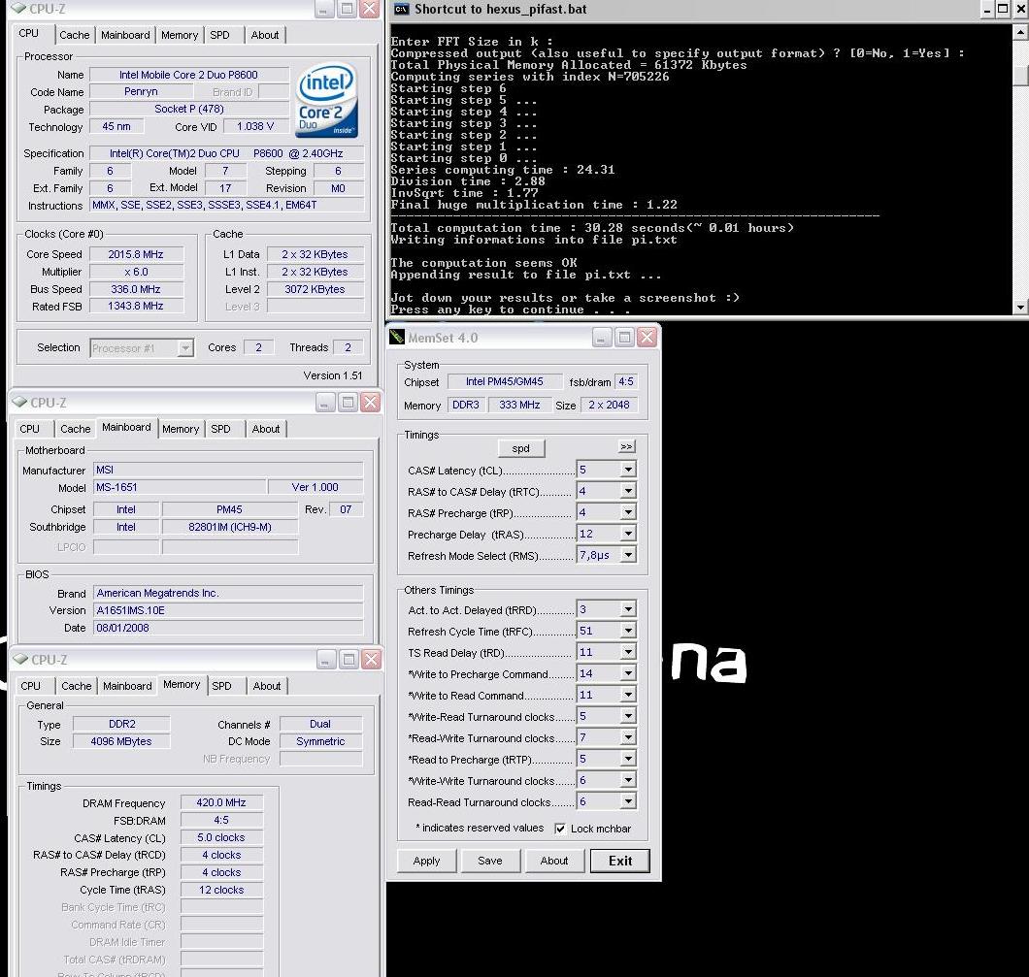This screenshot has height=977, width=1029.
Task: Open the Read to Precharge (tRTP) dropdown
Action: [x=628, y=759]
